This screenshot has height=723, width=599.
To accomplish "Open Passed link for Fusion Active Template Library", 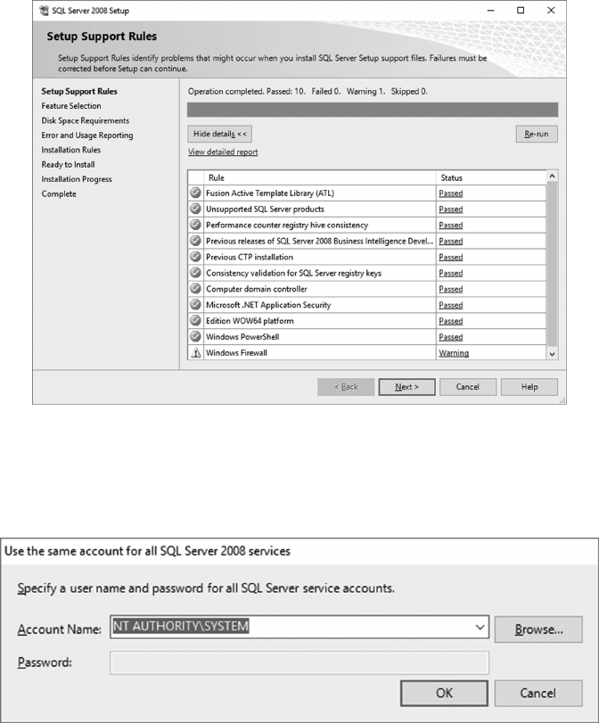I will click(x=450, y=193).
